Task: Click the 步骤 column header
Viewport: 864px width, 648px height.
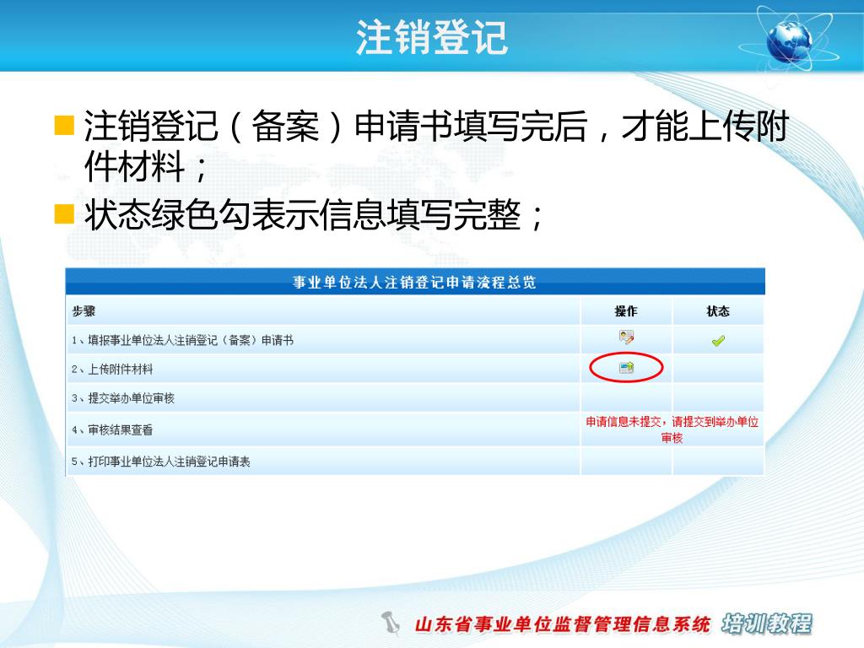Action: tap(84, 311)
